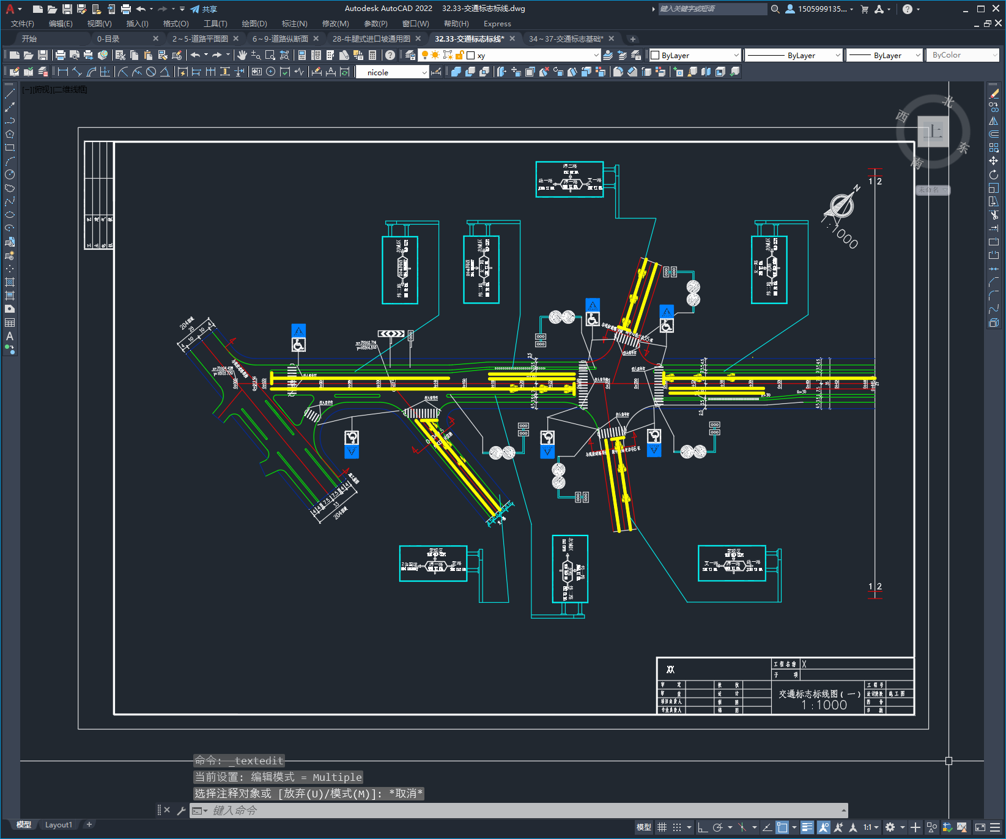Click the Calculator icon in standard toolbar
The width and height of the screenshot is (1006, 839).
click(x=372, y=55)
